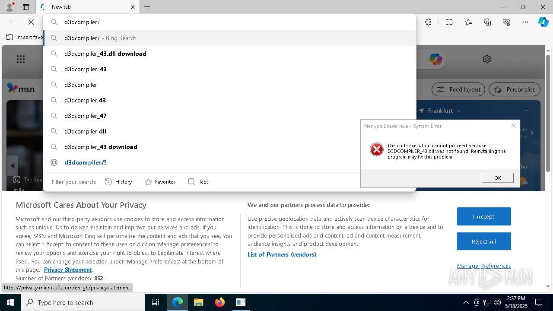Open network icon in system tray
The width and height of the screenshot is (553, 311).
pyautogui.click(x=487, y=302)
